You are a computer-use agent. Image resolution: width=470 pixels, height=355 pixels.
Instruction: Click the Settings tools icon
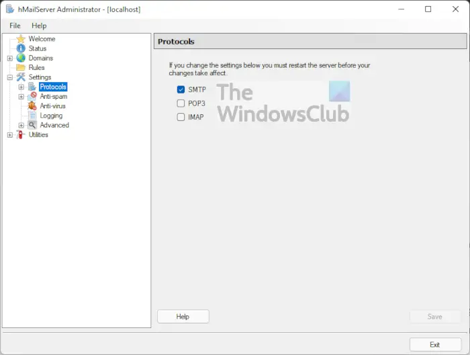coord(21,77)
